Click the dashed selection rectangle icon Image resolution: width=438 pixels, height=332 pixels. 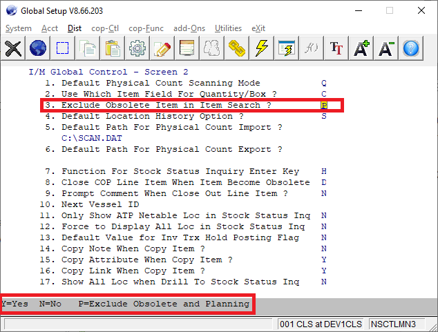pyautogui.click(x=63, y=48)
